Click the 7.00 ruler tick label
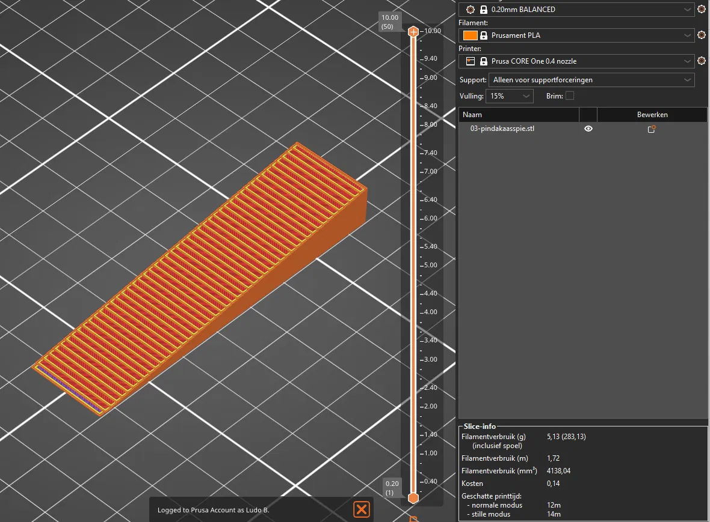Image resolution: width=710 pixels, height=522 pixels. click(431, 171)
